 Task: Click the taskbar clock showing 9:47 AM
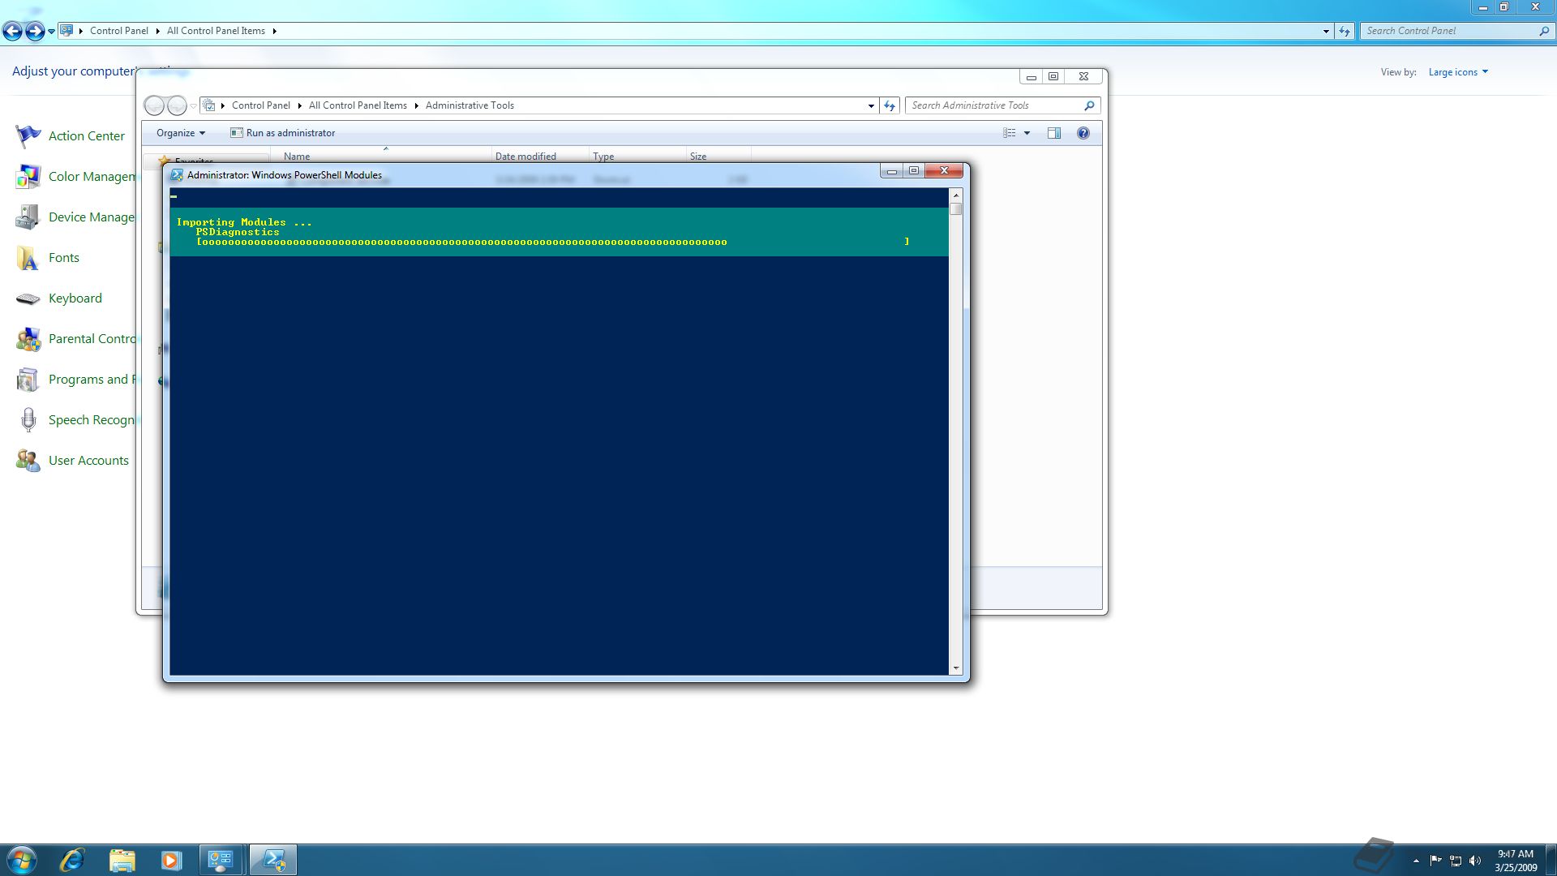(1516, 861)
